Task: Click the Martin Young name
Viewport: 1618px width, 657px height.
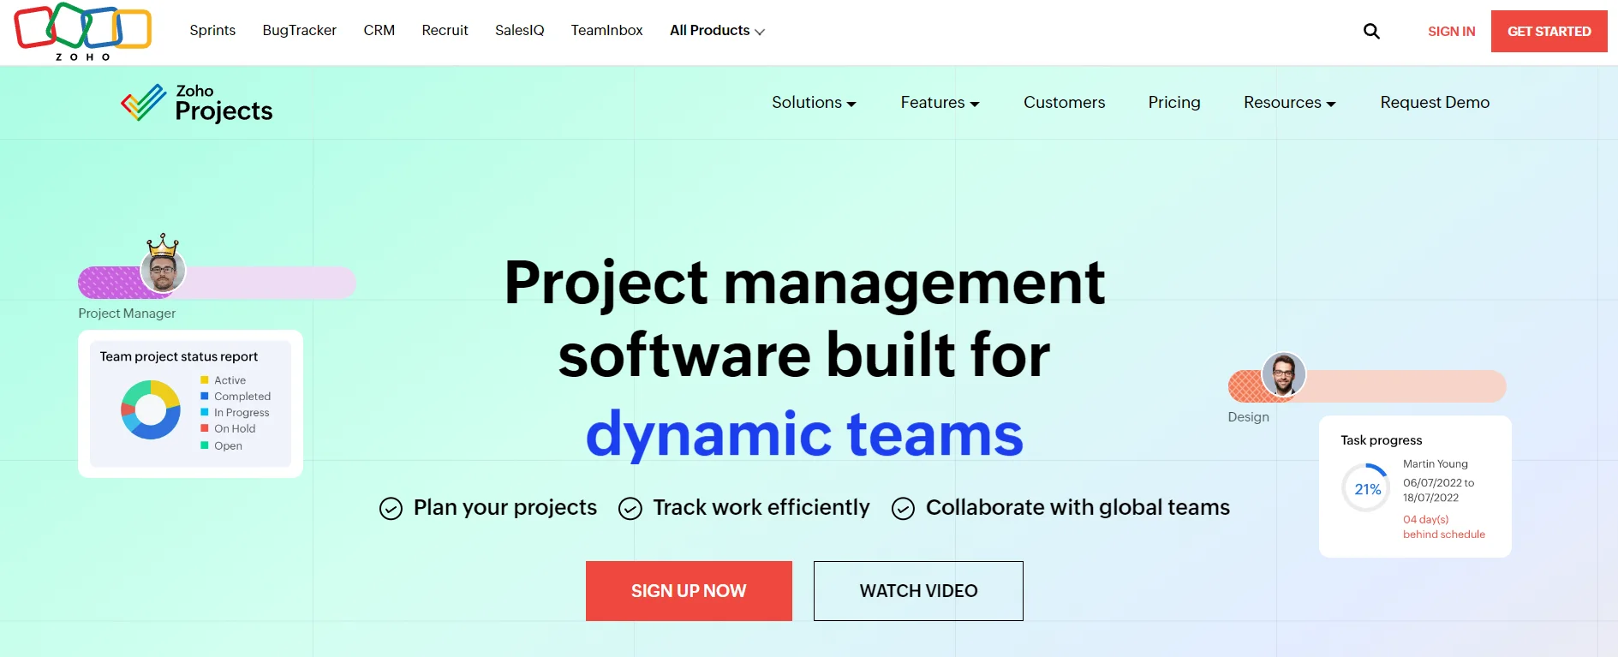Action: 1436,463
